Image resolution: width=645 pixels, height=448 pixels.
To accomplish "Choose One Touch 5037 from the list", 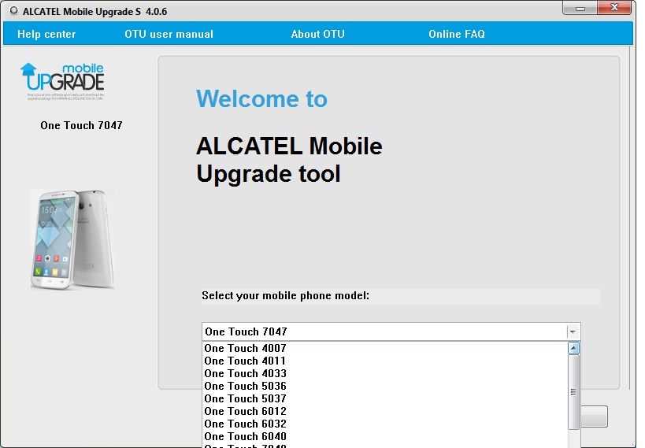I will point(245,398).
